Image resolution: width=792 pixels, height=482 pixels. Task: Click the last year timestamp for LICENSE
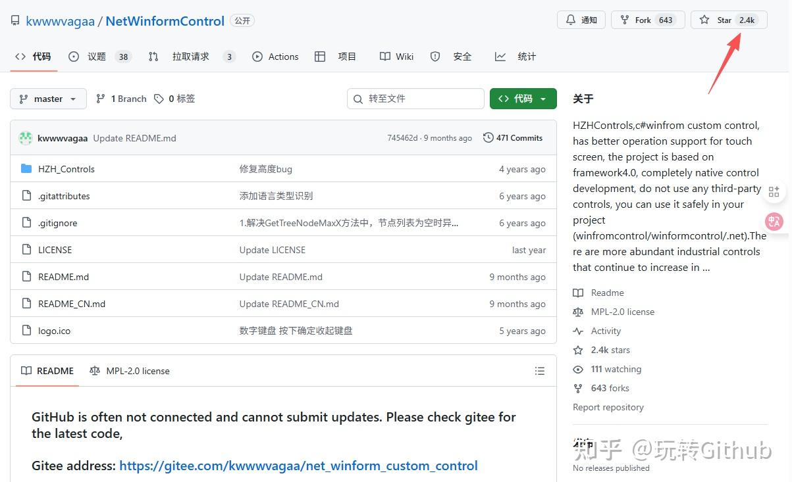tap(529, 250)
